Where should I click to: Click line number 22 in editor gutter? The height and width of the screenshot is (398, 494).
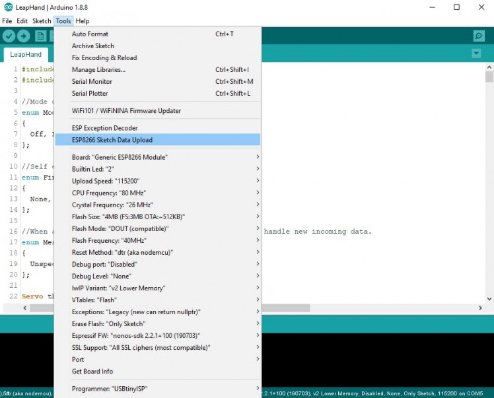13,296
